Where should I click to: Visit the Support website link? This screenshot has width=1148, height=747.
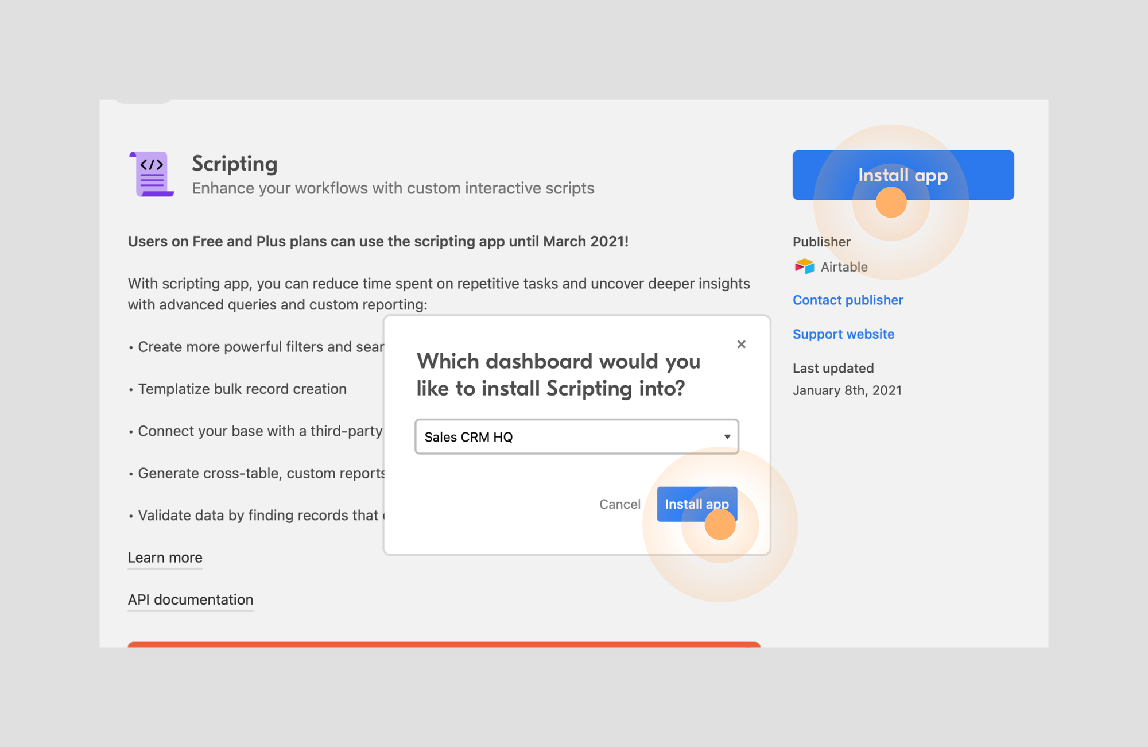tap(843, 334)
